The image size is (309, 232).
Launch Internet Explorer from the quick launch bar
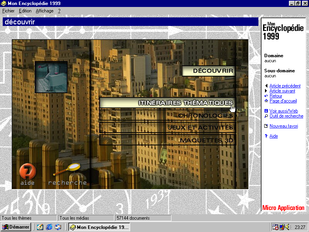[49, 227]
